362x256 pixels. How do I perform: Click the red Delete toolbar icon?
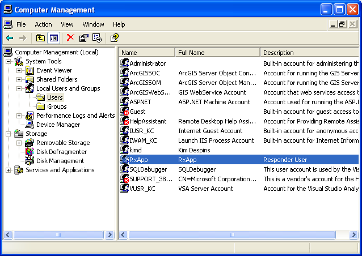point(70,38)
